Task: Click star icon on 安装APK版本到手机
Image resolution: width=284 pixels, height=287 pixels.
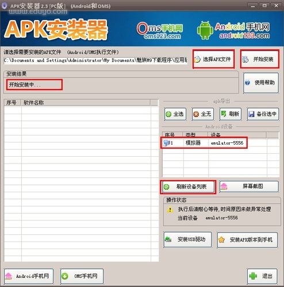Action: pyautogui.click(x=221, y=240)
